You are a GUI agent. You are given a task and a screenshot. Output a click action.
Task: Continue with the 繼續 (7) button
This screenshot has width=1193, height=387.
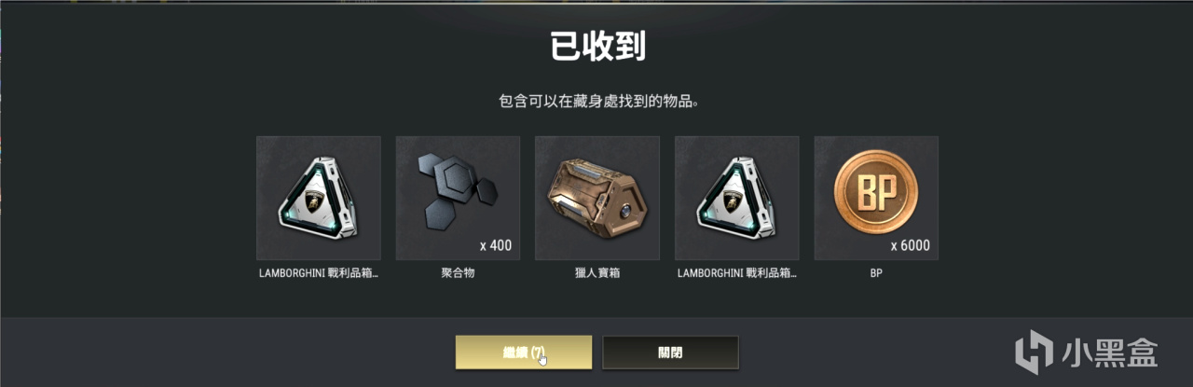524,352
